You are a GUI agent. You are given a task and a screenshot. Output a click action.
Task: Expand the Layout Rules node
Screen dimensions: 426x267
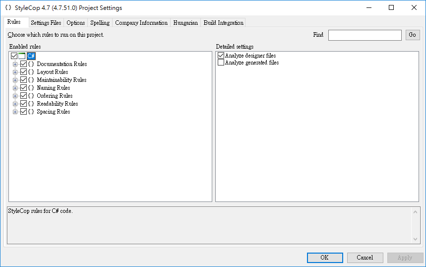point(15,72)
